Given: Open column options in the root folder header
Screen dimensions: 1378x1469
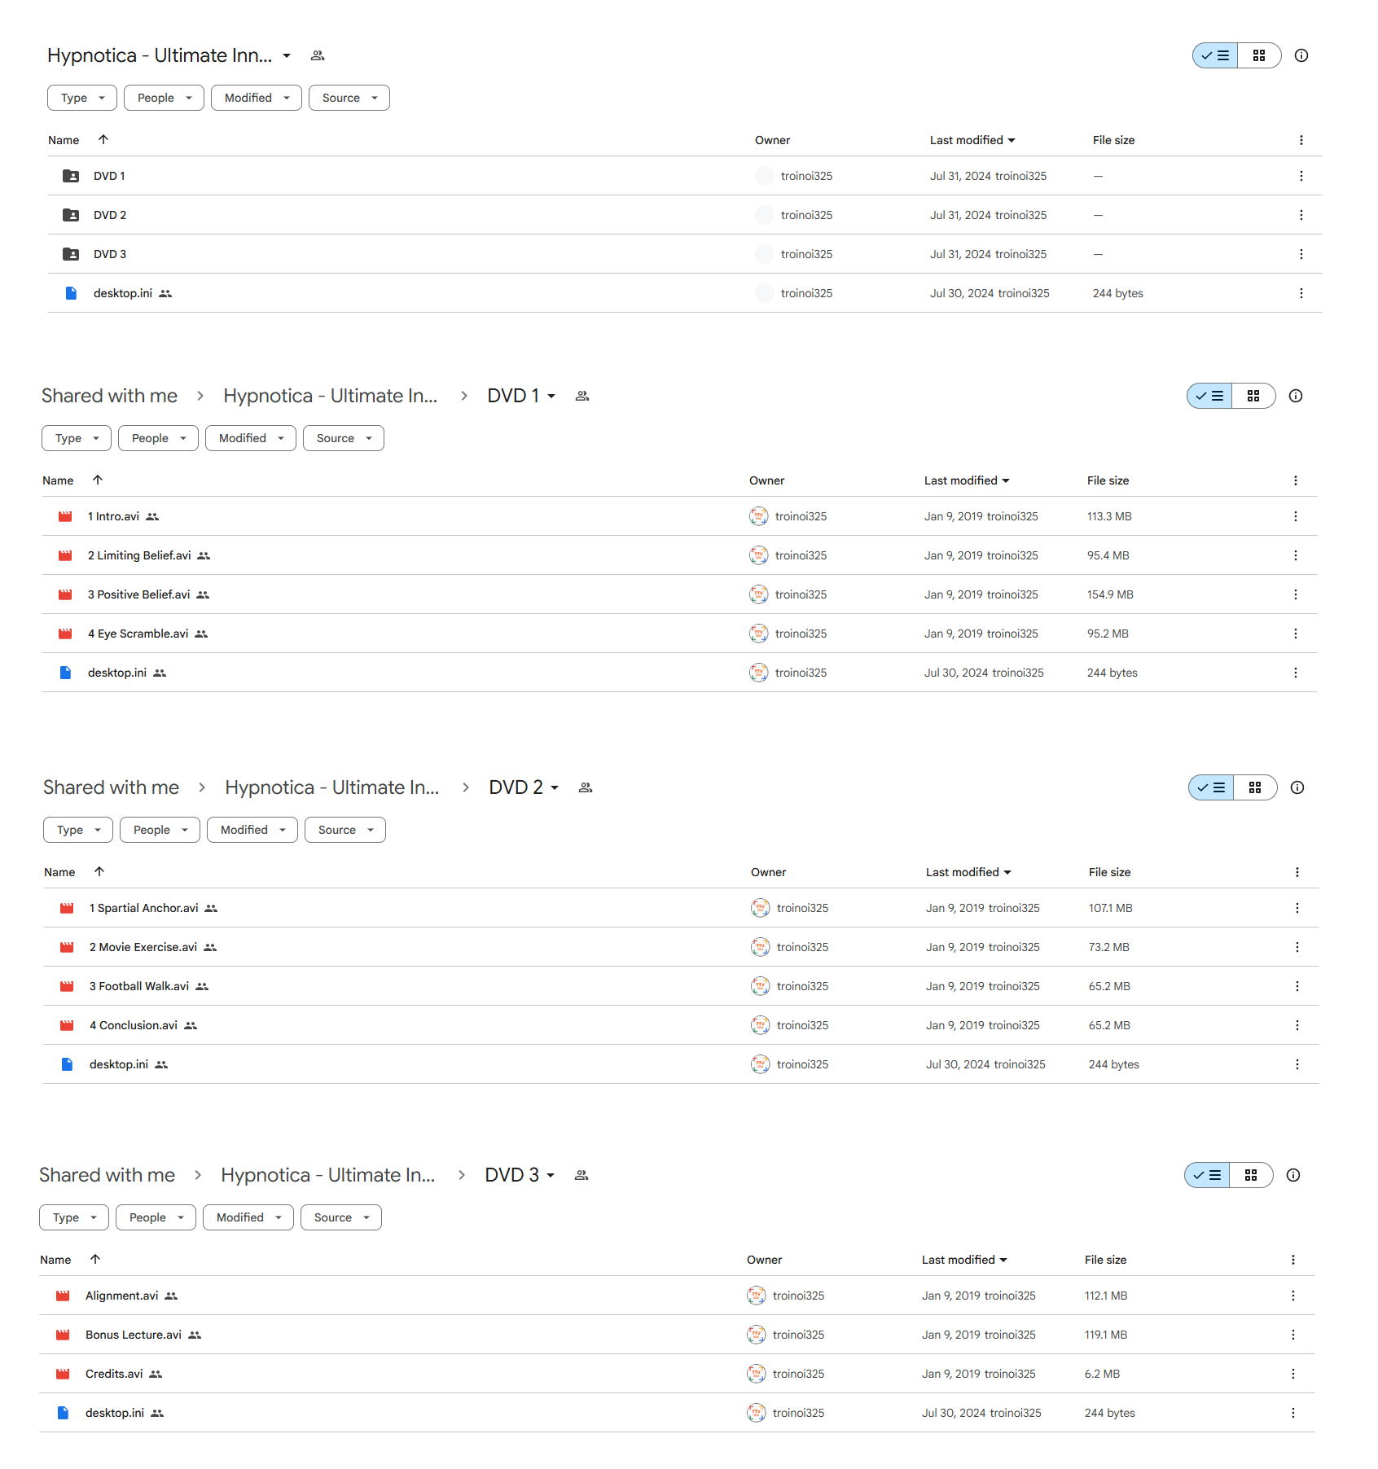Looking at the screenshot, I should coord(1301,140).
